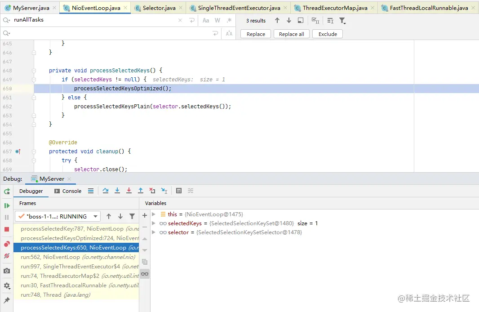Open debugger settings gear
This screenshot has height=312, width=479.
pyautogui.click(x=7, y=286)
